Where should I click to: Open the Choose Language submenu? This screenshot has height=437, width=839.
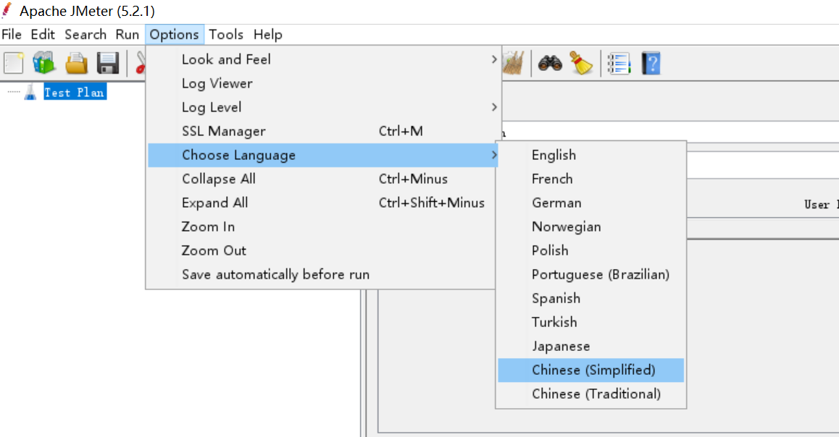coord(238,155)
